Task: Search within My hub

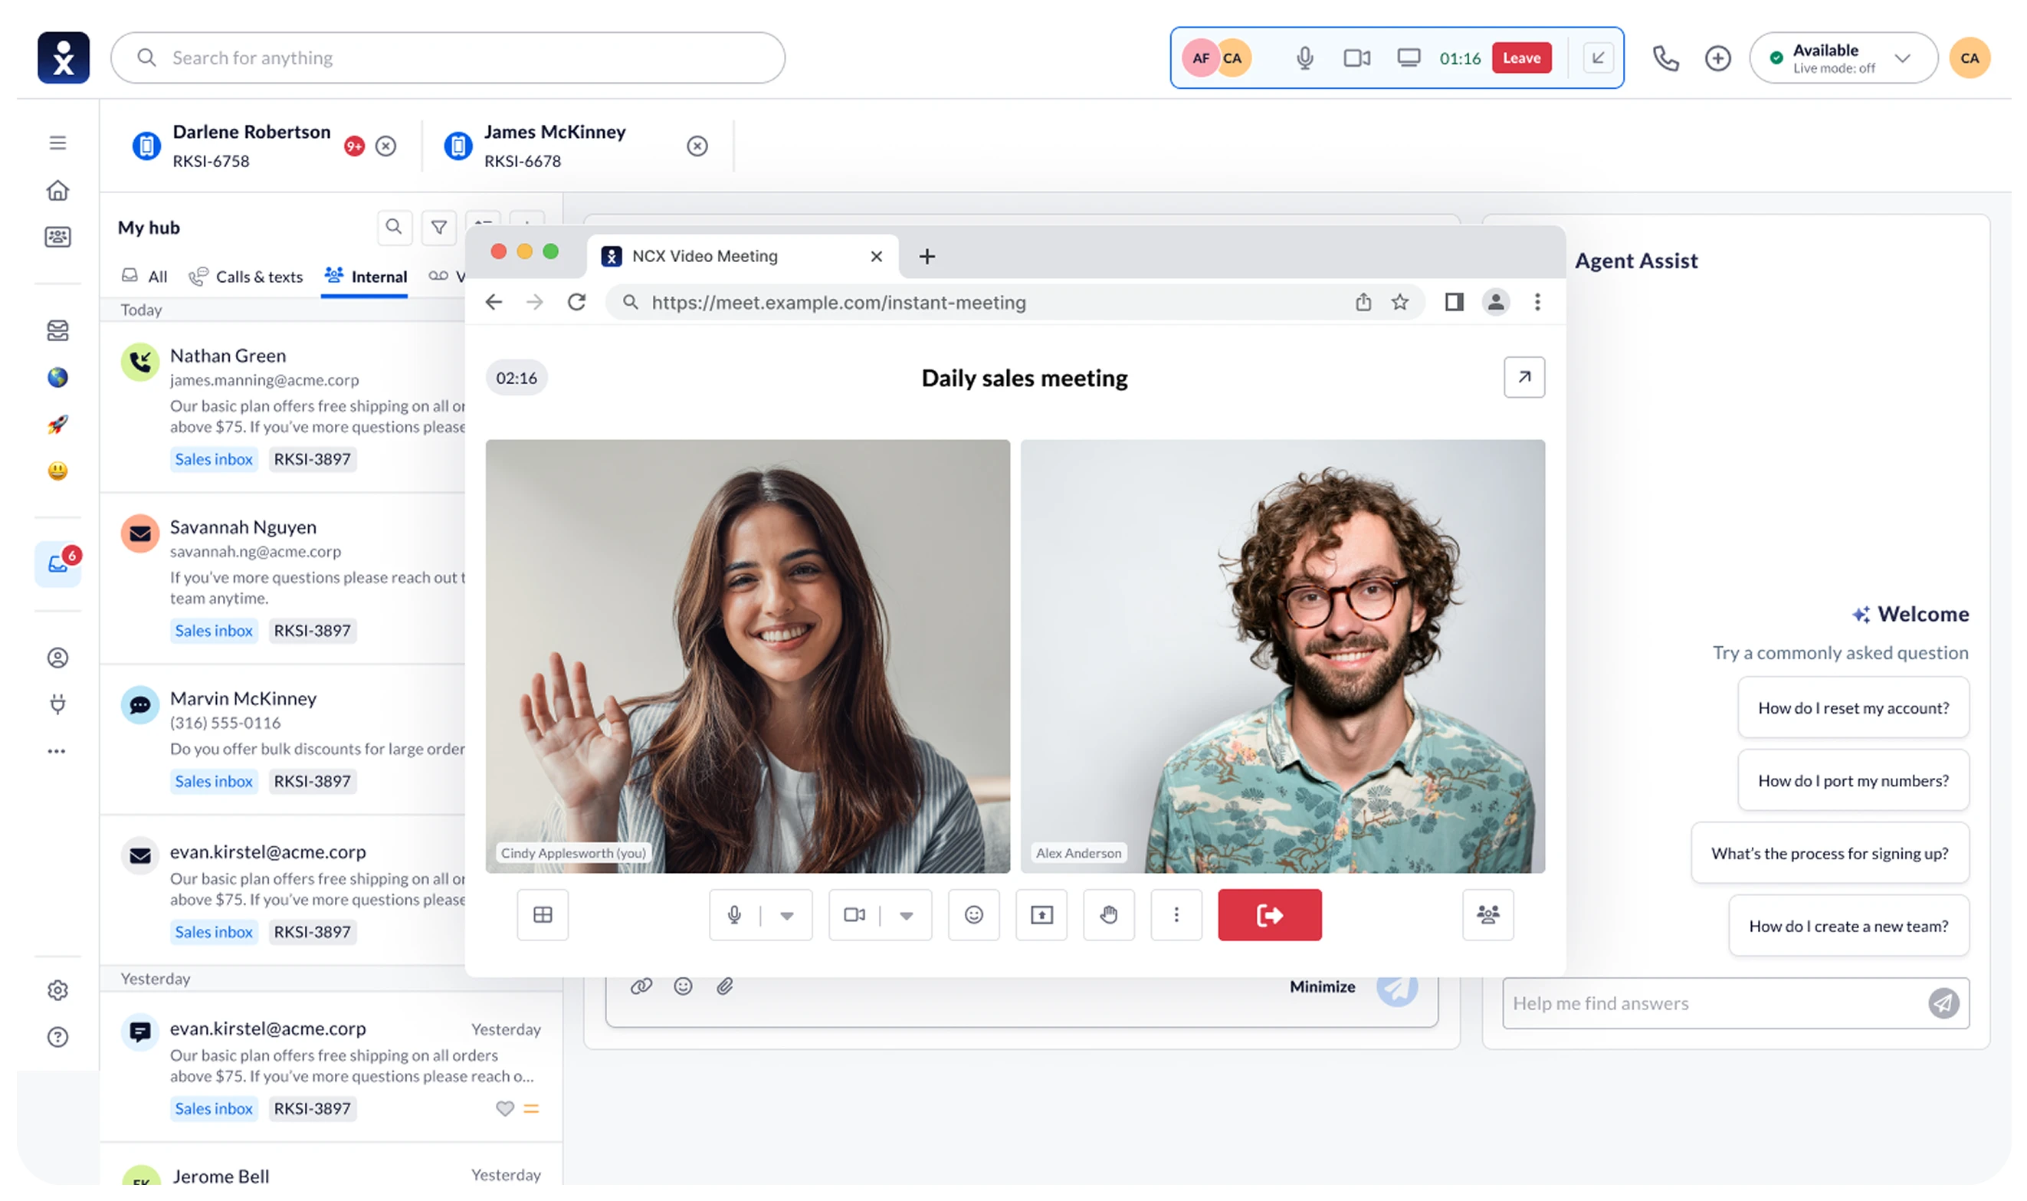Action: 394,228
